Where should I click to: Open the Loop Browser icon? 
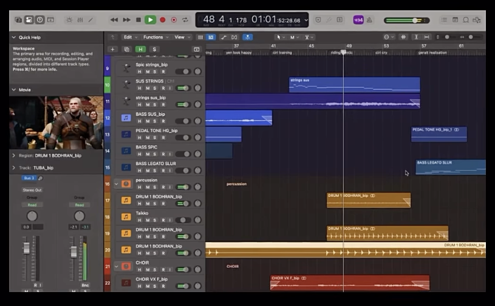pyautogui.click(x=466, y=20)
